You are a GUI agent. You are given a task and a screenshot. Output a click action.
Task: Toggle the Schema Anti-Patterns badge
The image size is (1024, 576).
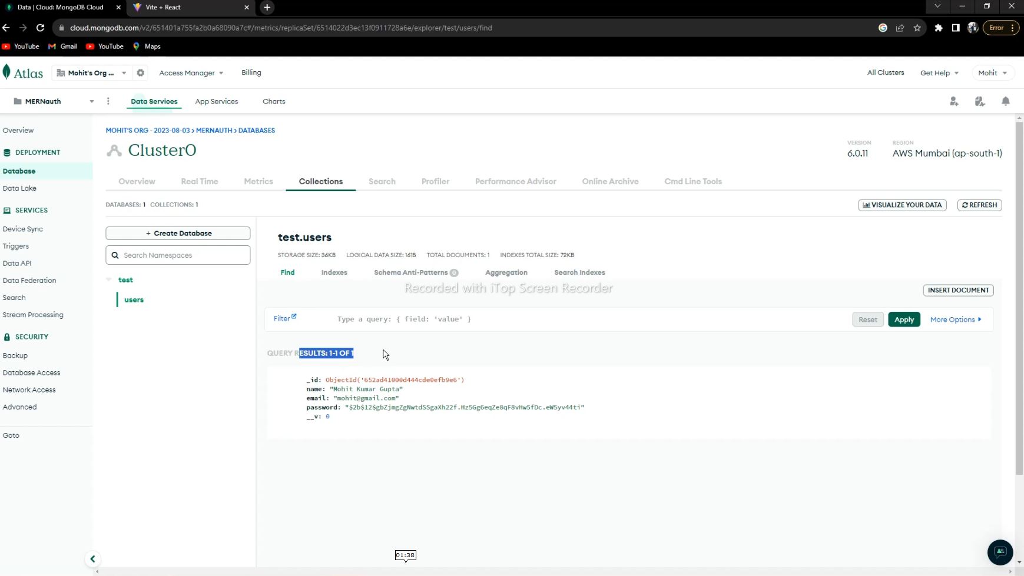coord(454,272)
